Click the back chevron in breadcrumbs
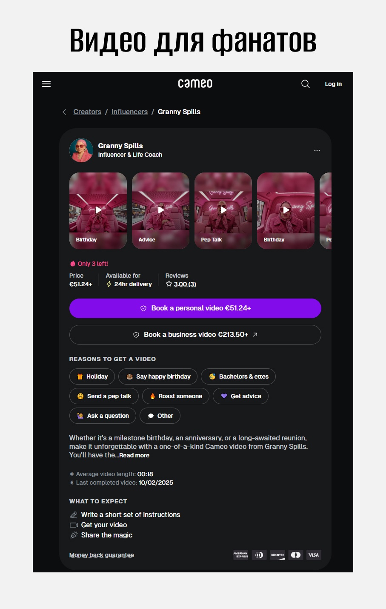This screenshot has width=386, height=609. pos(64,112)
